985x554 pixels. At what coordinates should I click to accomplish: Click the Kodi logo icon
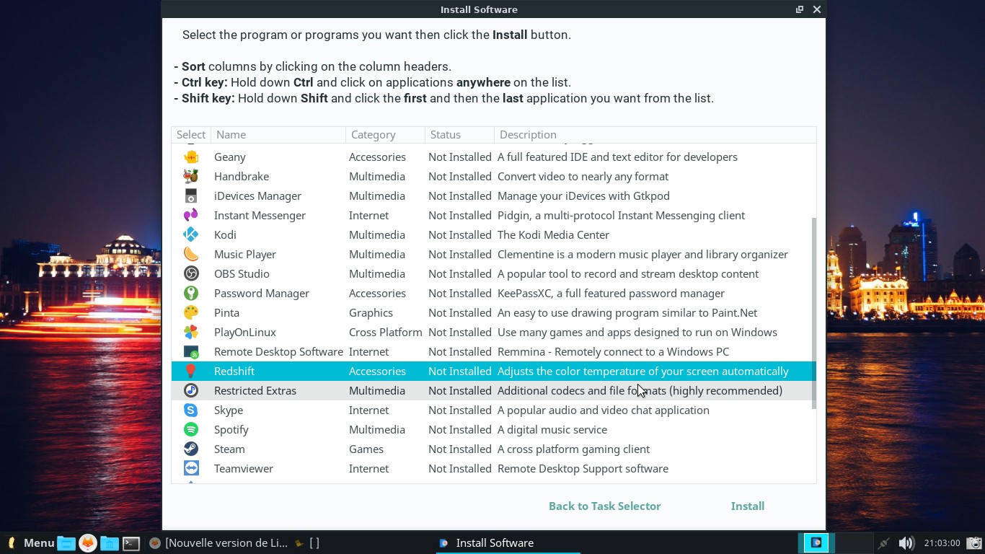[191, 235]
